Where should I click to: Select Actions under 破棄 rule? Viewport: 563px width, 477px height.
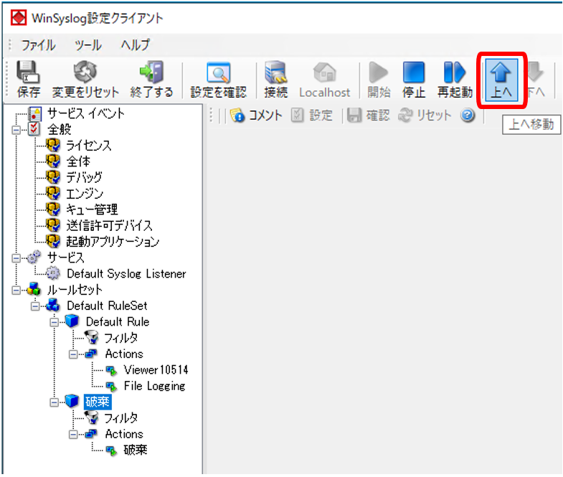pyautogui.click(x=124, y=434)
